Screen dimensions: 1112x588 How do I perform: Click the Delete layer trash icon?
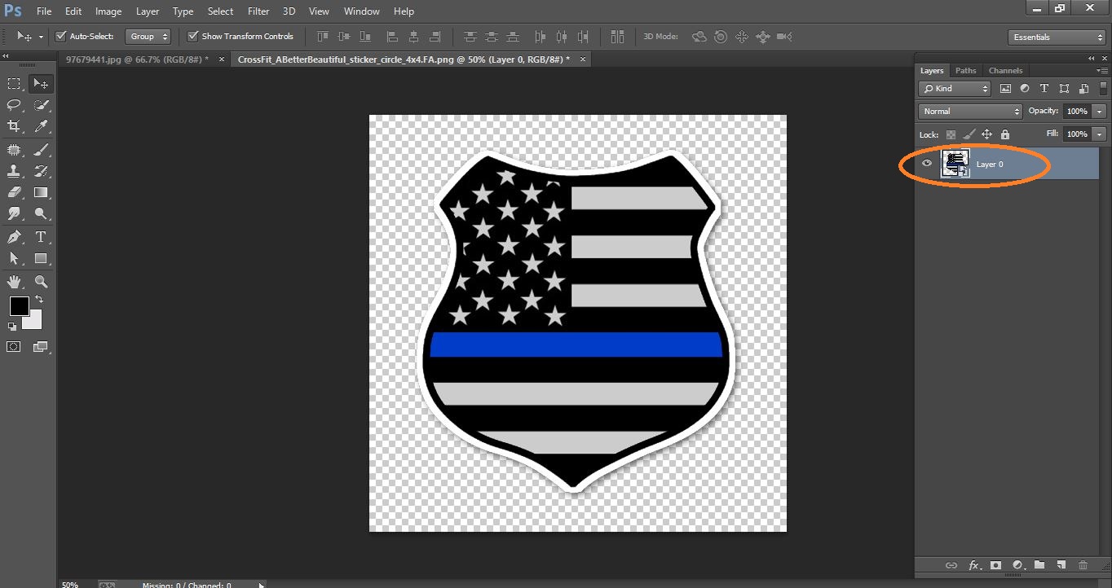[1083, 565]
